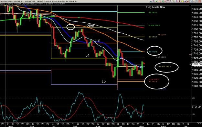Click the 1620.00 price axis label
The height and width of the screenshot is (127, 202).
[x=197, y=78]
